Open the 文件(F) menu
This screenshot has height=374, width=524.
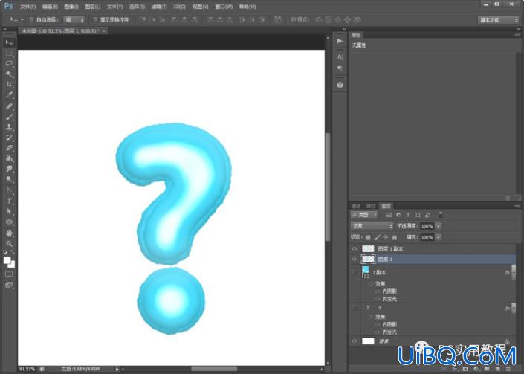pos(28,7)
